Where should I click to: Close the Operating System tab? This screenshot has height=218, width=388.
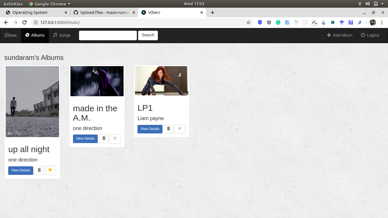(66, 12)
